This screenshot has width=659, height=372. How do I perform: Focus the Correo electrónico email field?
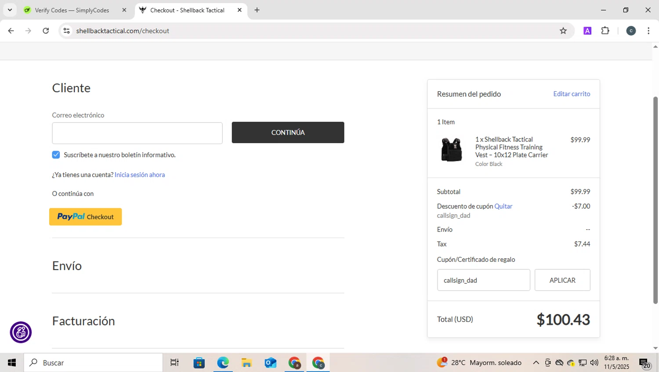point(137,133)
